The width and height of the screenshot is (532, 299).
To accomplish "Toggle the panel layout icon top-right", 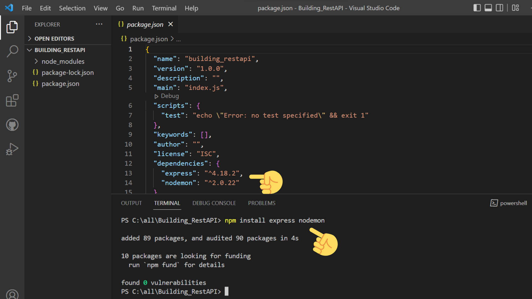I will [488, 8].
